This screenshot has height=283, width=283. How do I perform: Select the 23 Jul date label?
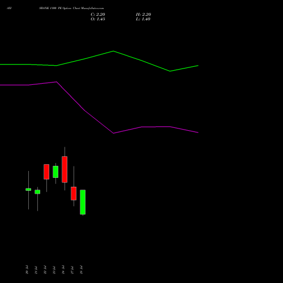[54, 270]
